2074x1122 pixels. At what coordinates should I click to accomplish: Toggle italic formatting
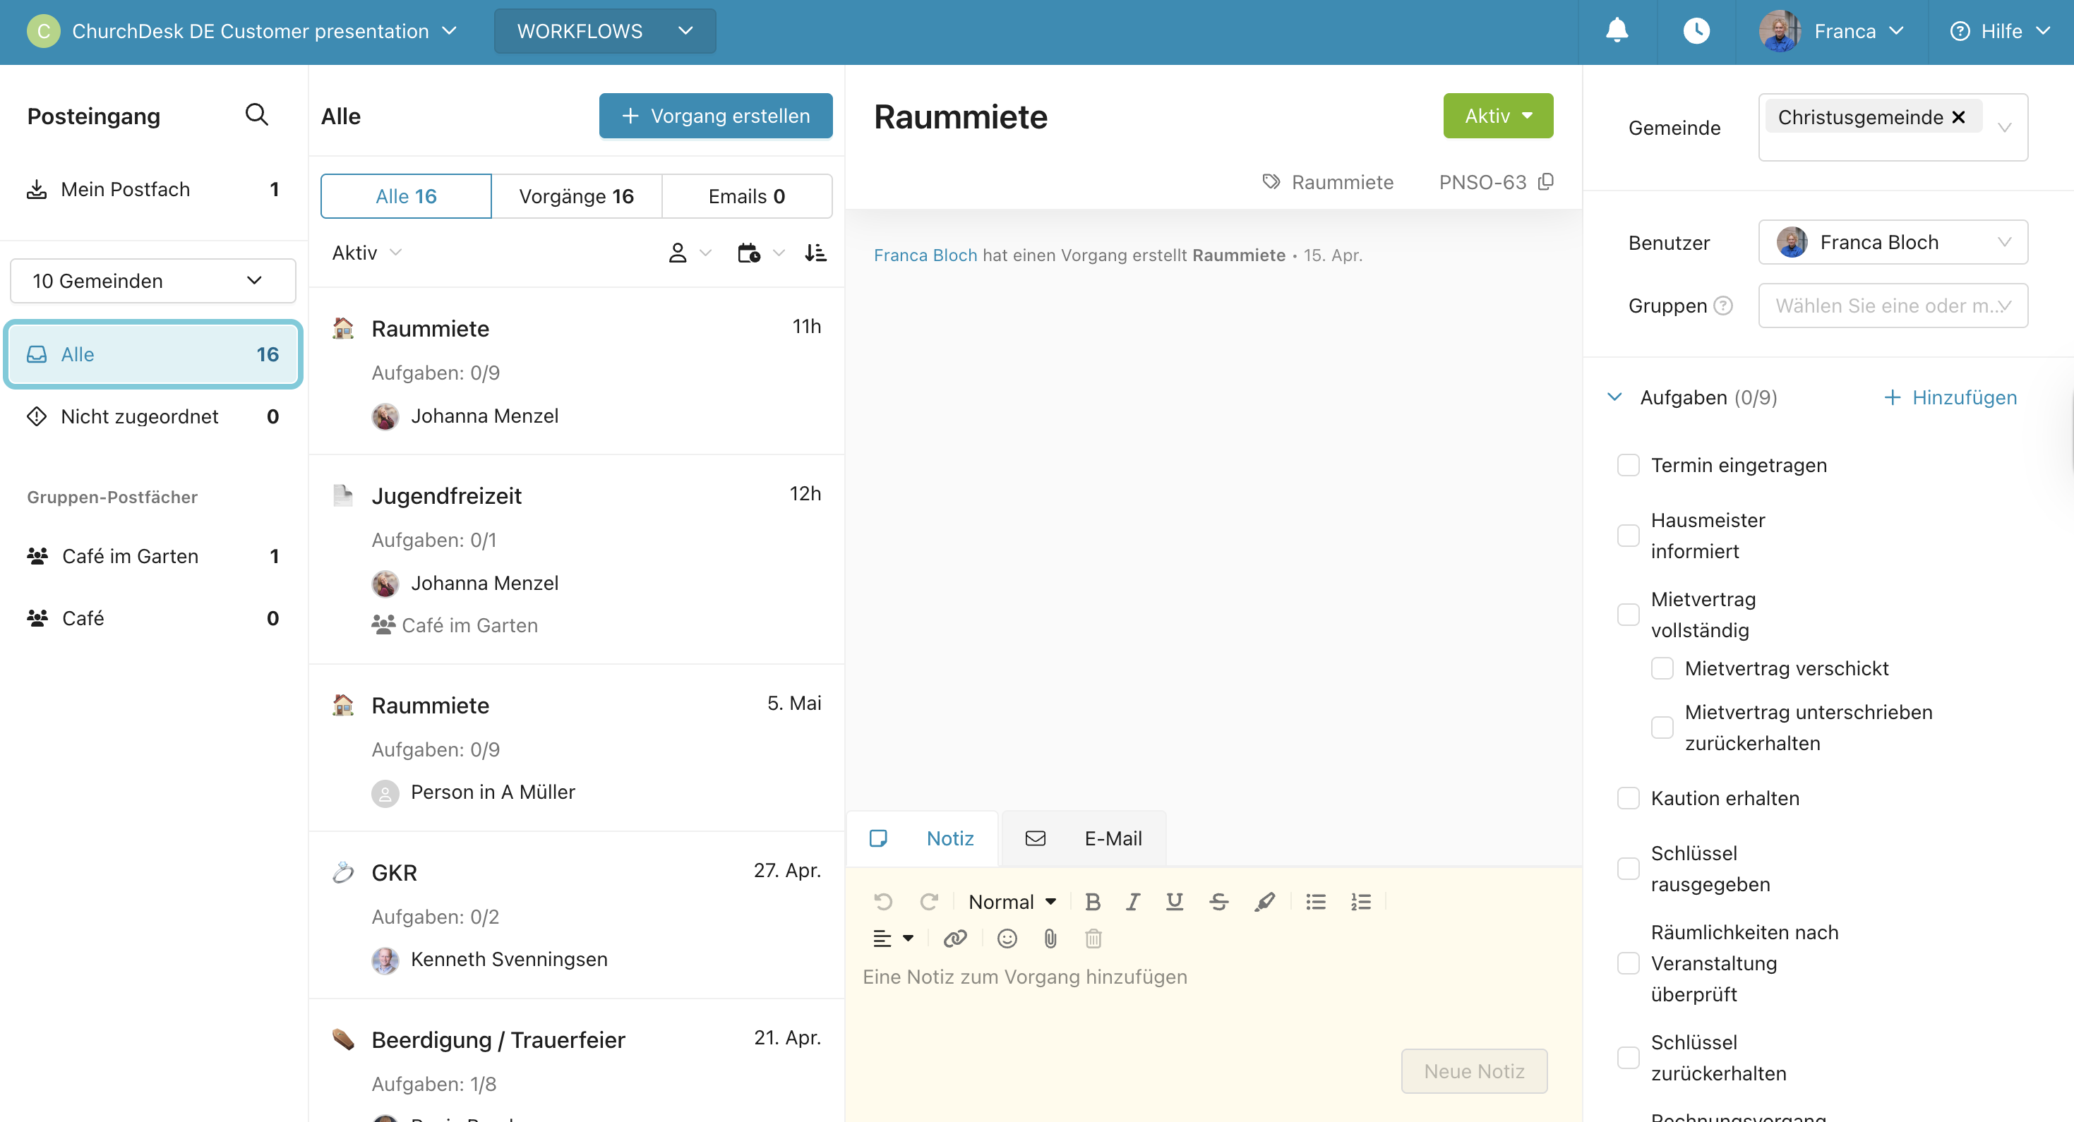(1133, 901)
